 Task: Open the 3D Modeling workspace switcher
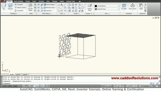coord(144,86)
